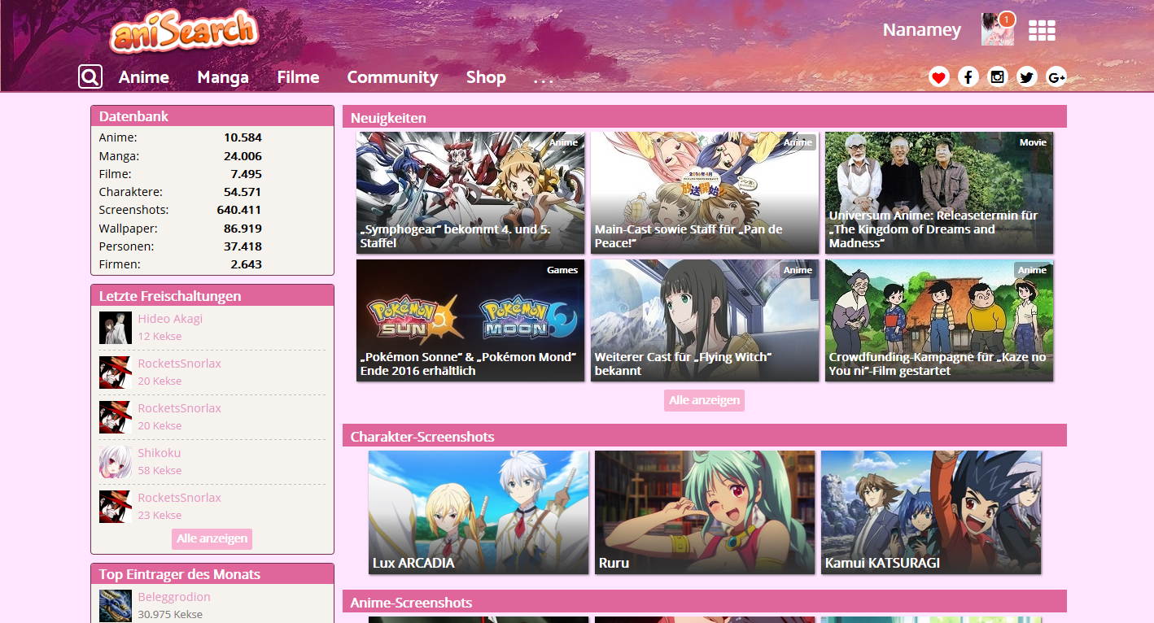Expand the three dots more menu
This screenshot has width=1154, height=623.
544,79
